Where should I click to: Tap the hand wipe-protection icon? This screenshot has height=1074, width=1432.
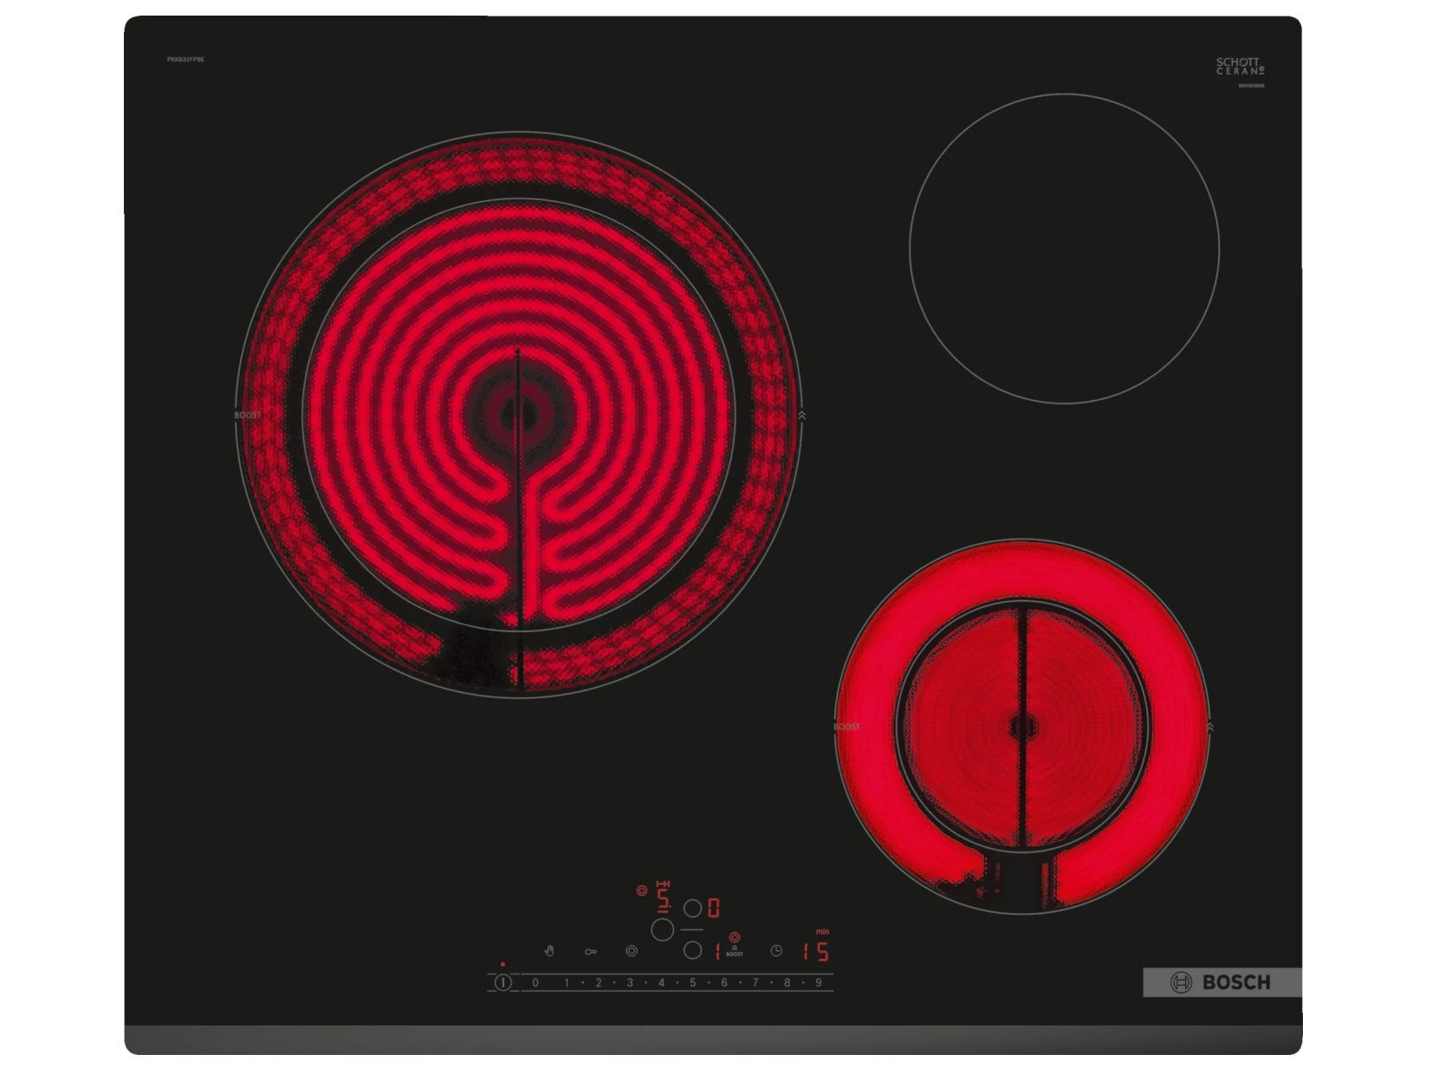click(x=549, y=951)
